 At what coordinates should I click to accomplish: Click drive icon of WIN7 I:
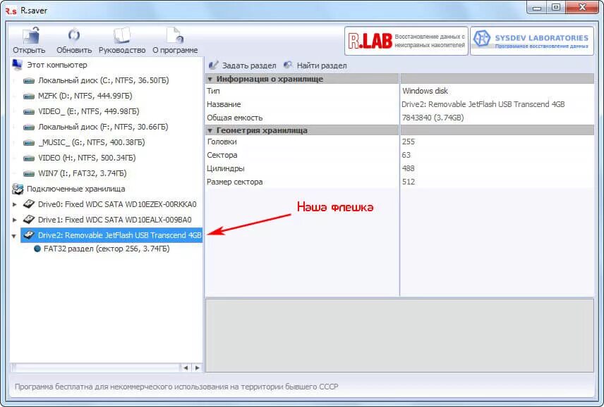29,174
